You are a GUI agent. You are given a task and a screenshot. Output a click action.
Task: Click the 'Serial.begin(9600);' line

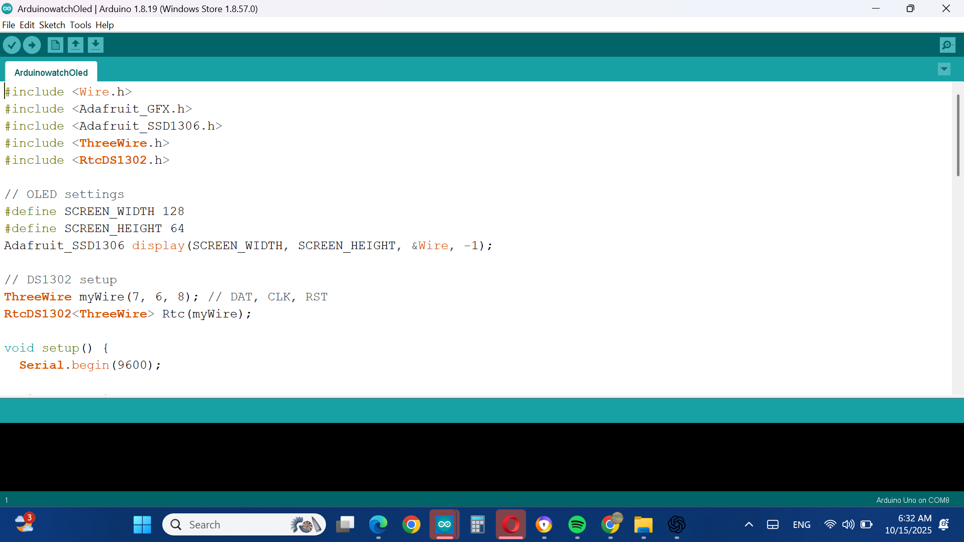coord(90,365)
